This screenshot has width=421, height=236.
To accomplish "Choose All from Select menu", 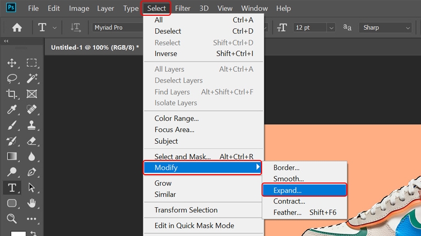I will (x=203, y=20).
